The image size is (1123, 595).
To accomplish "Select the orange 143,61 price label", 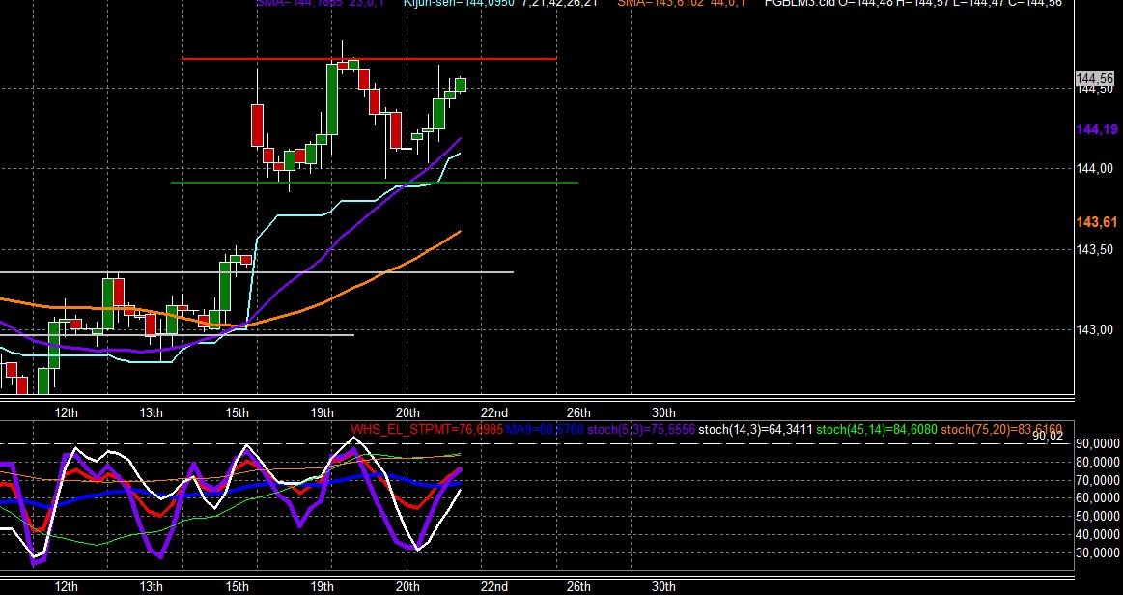I will point(1097,223).
